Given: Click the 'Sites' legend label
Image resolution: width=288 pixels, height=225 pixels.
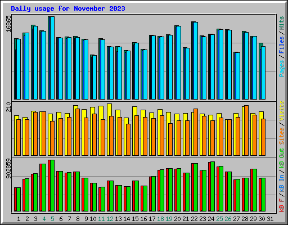Looking at the screenshot, I should pos(282,136).
